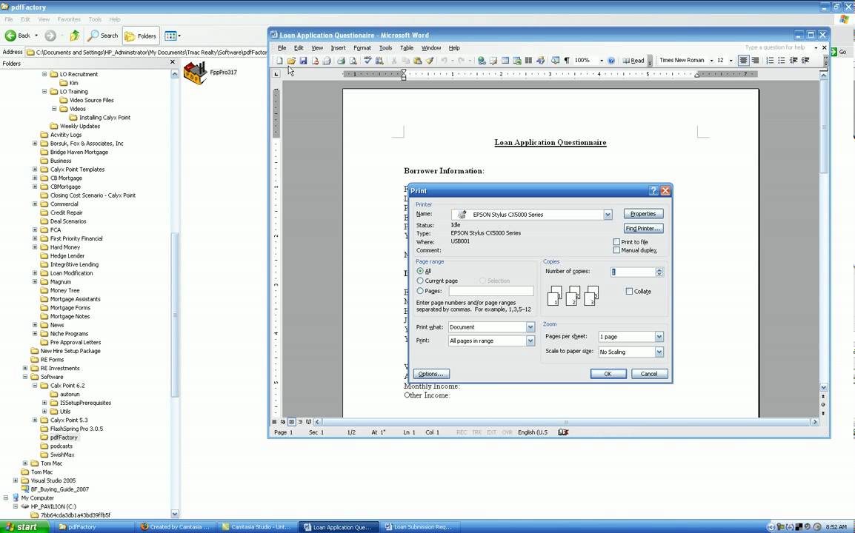The height and width of the screenshot is (533, 855).
Task: Toggle the Folders pane button in Explorer
Action: pyautogui.click(x=142, y=36)
